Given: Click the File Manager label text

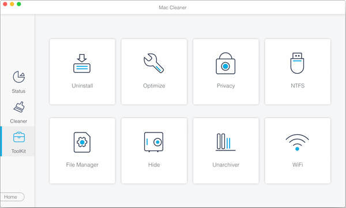Looking at the screenshot, I should [82, 165].
